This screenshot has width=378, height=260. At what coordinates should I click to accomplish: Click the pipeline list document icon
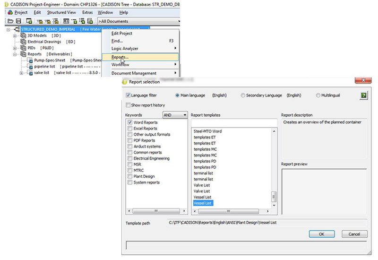point(30,66)
